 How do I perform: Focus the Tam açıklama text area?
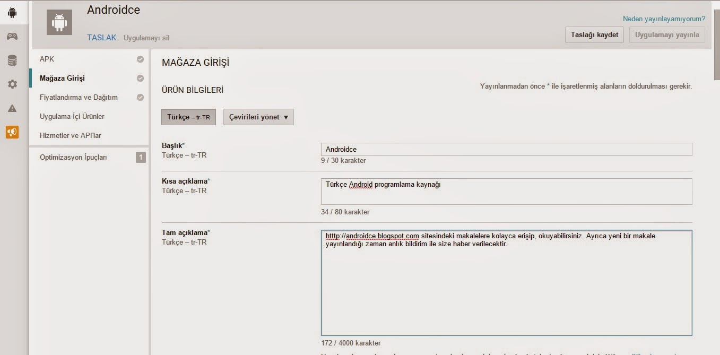coord(507,283)
